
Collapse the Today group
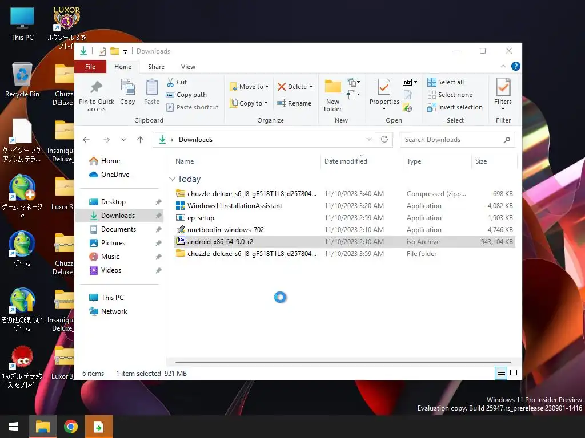coord(172,179)
